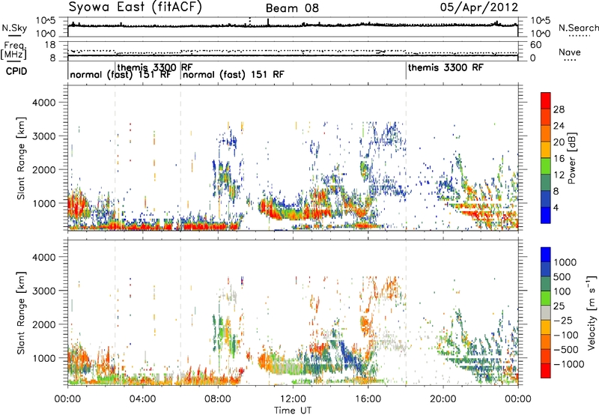Click 'Slant Range [km]' label of velocity panel
Screen dimensions: 599x415
(21, 313)
